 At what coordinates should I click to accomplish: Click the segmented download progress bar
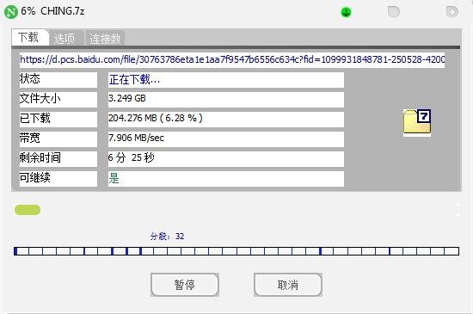click(x=236, y=251)
